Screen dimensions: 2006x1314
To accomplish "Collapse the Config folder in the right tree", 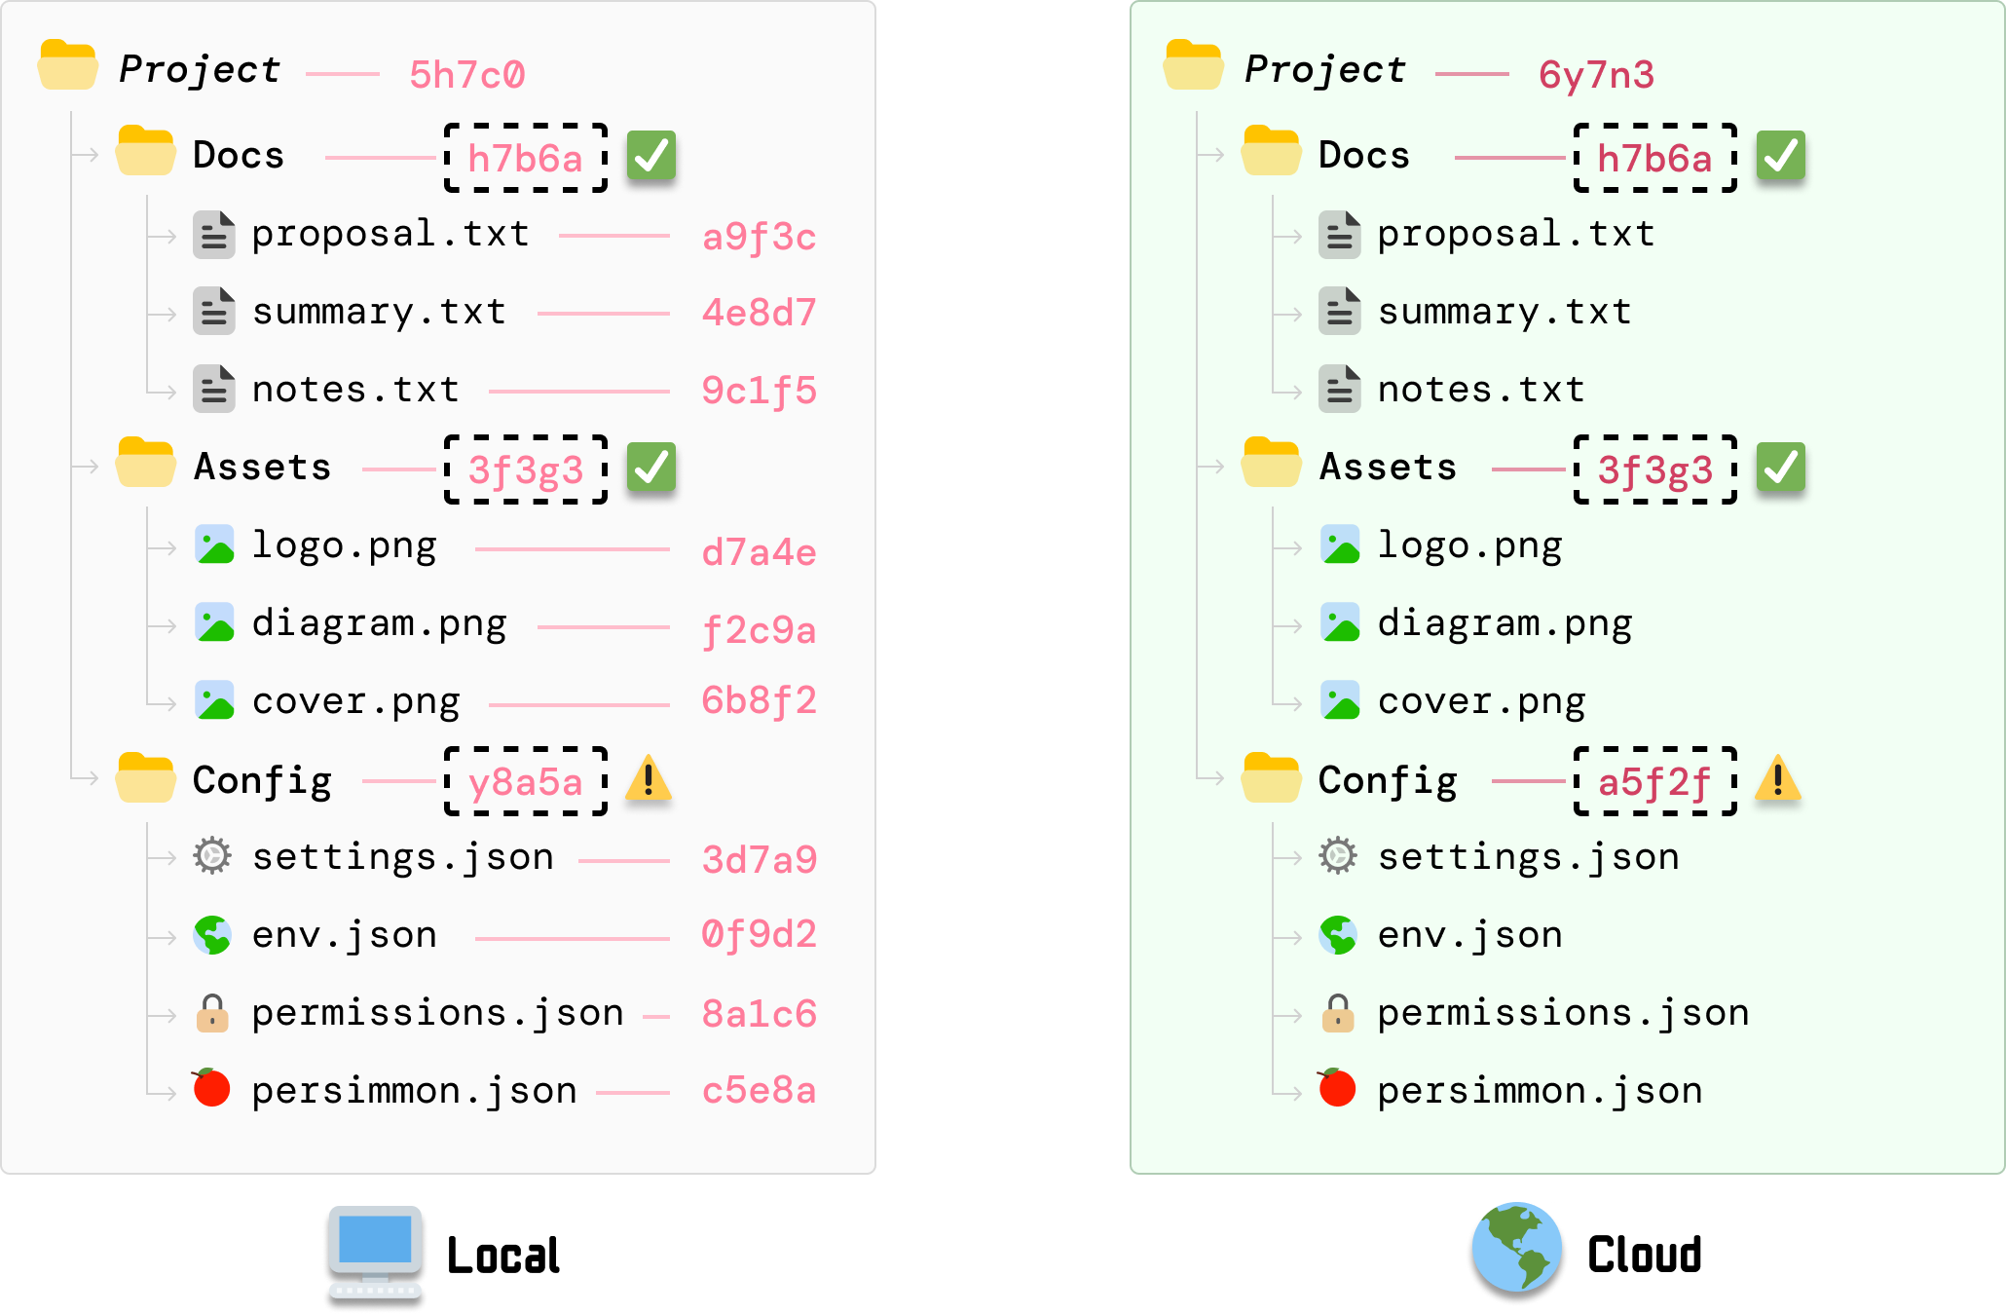I will 1271,778.
